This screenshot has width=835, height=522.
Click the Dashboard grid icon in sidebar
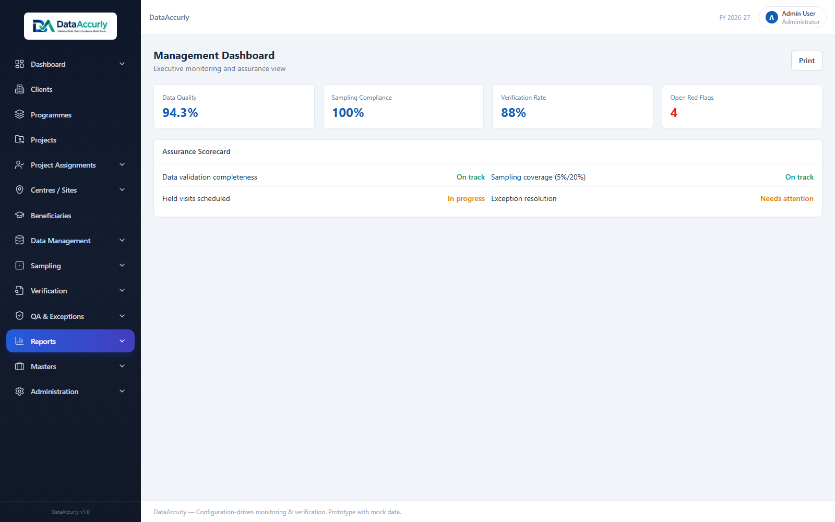[x=19, y=64]
